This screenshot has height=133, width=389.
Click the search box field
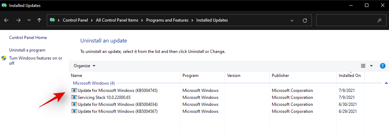[x=351, y=20]
